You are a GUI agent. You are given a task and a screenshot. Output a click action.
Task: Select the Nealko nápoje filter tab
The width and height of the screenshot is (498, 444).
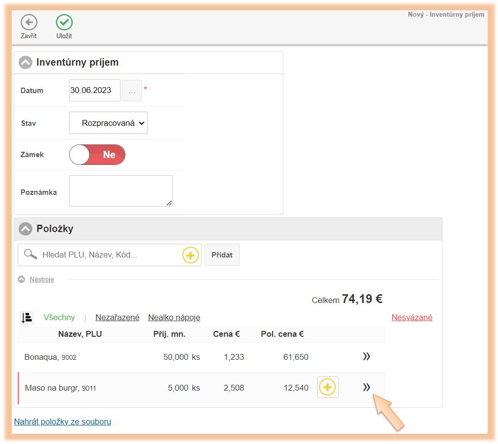tap(174, 318)
